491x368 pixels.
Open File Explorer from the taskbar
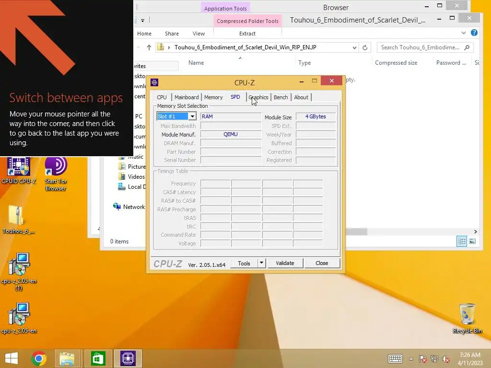point(67,358)
